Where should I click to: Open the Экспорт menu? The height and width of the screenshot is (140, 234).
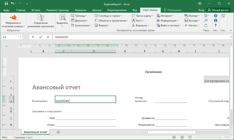(192, 21)
